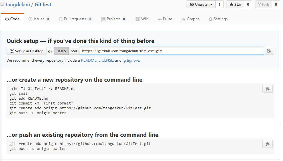Switch to the Code tab
Image resolution: width=283 pixels, height=161 pixels.
(x=12, y=19)
